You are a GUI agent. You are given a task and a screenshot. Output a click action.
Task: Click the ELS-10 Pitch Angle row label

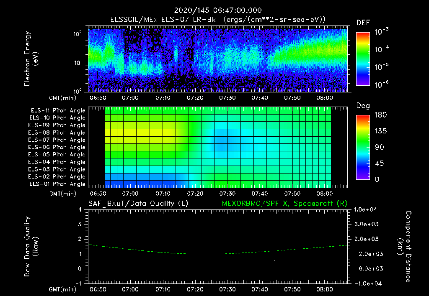tap(57, 118)
